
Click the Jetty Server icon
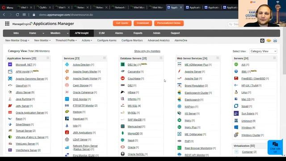coord(10,106)
